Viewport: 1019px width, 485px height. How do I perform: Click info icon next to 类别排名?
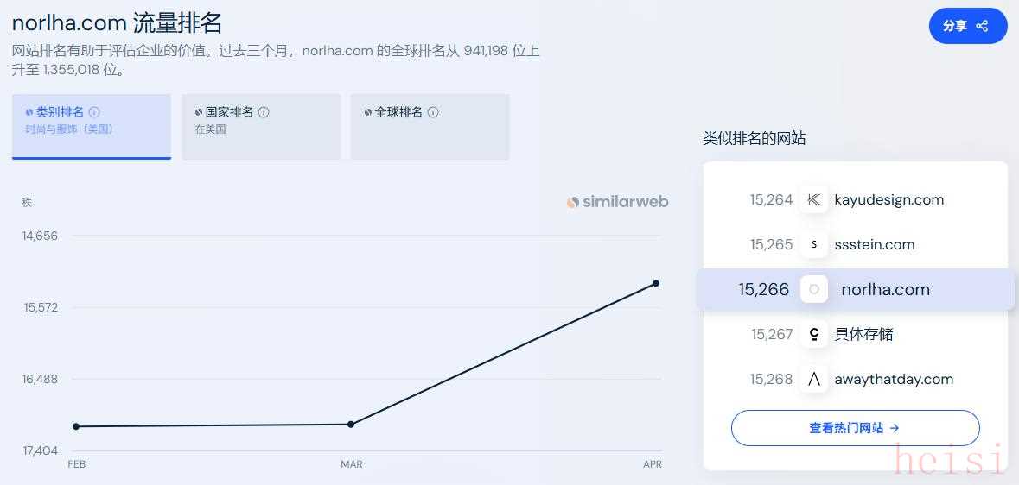click(x=95, y=112)
